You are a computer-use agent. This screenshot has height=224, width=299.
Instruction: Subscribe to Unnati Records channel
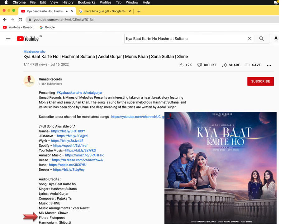(260, 82)
